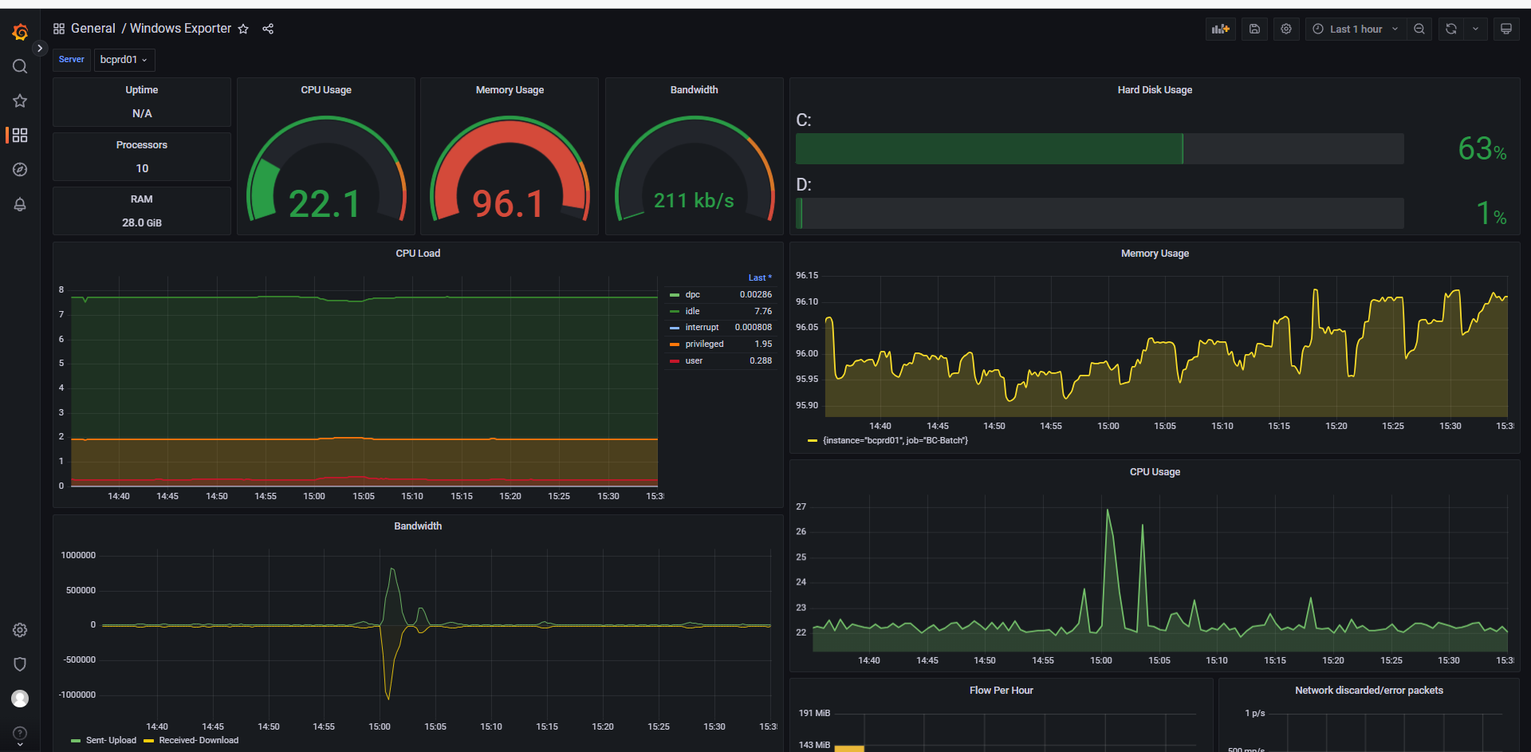
Task: Toggle the idle series in CPU Load legend
Action: coord(692,311)
